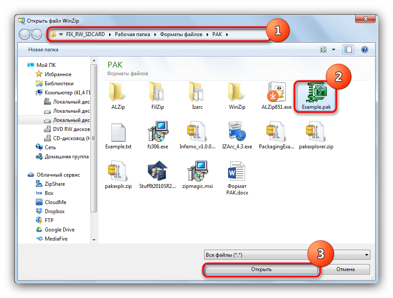Click the Отмена button

coord(346,269)
